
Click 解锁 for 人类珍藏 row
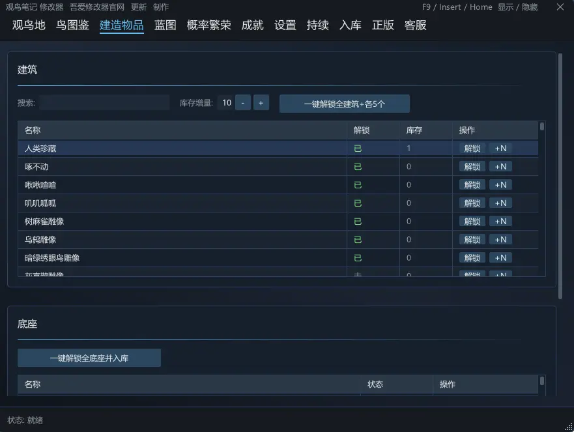472,149
